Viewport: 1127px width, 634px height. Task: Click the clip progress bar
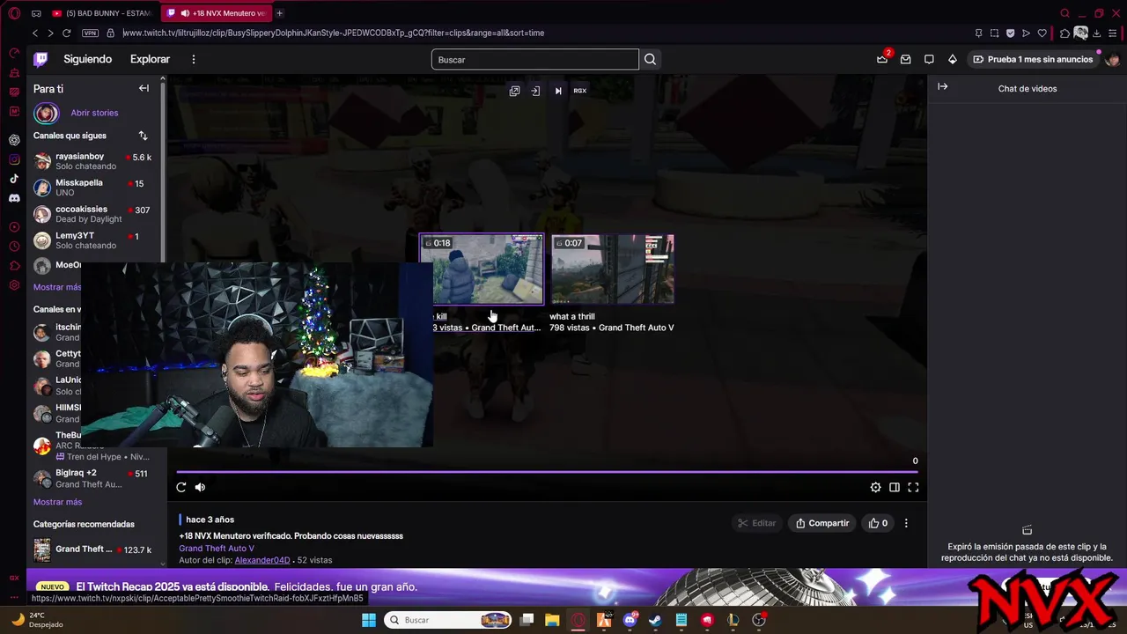pos(546,471)
